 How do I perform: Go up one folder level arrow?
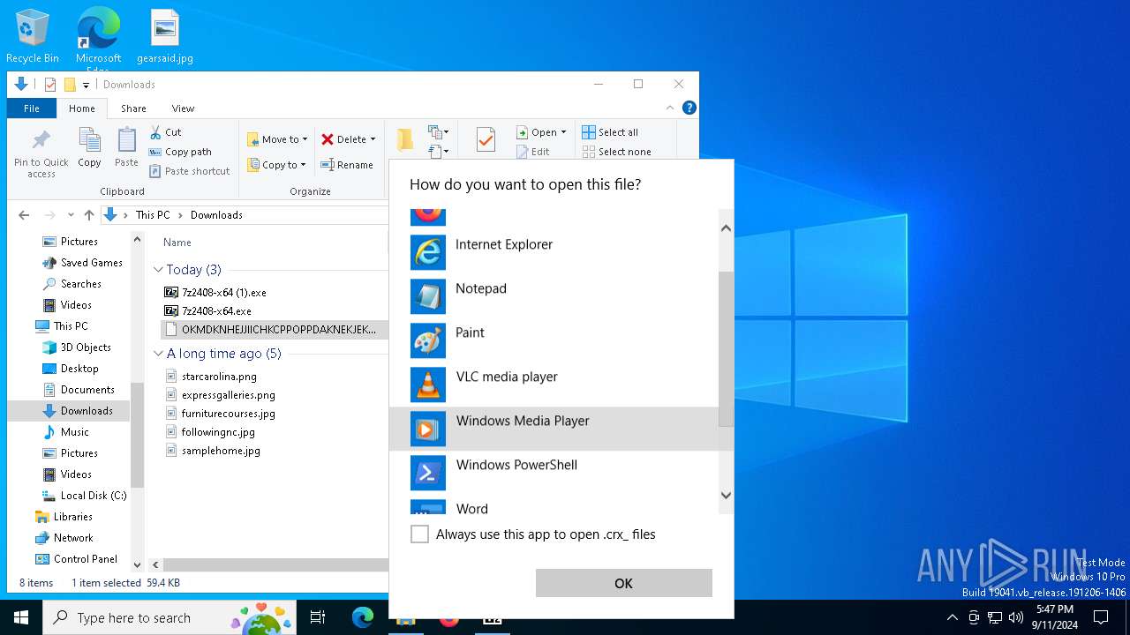coord(88,215)
